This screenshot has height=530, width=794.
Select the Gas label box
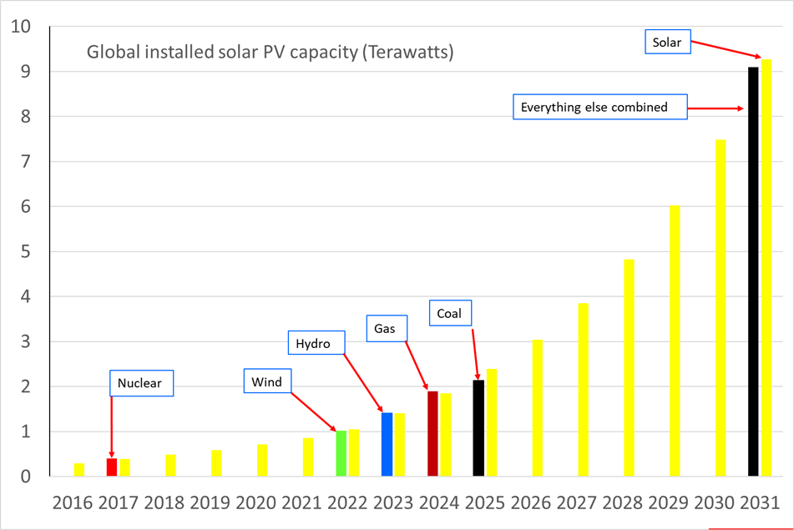coord(387,329)
